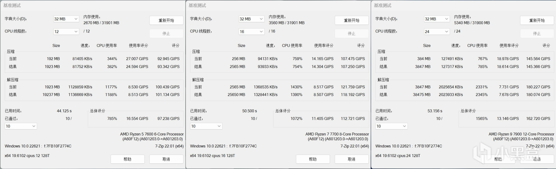
Task: Open CPU threads dropdown showing 24
Action: click(x=437, y=31)
